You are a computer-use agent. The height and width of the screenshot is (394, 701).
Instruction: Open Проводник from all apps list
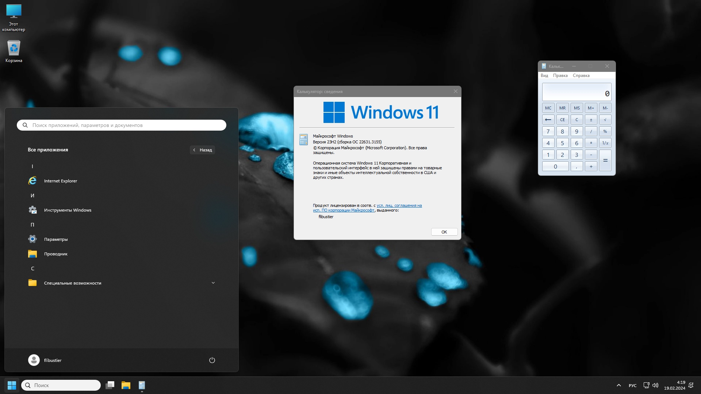[x=55, y=254]
